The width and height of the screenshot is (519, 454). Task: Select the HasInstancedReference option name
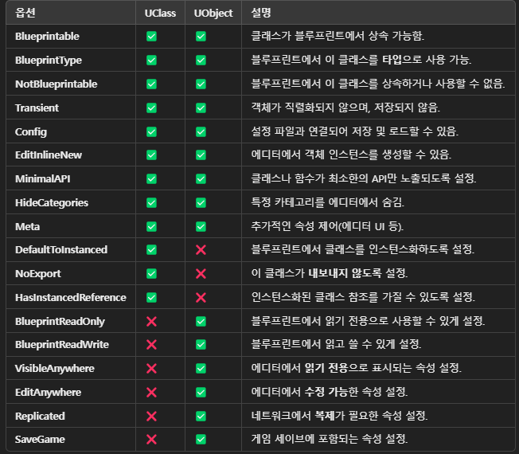71,298
